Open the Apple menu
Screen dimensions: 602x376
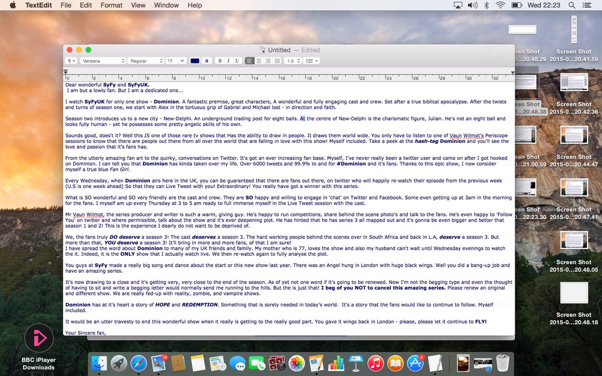click(13, 6)
